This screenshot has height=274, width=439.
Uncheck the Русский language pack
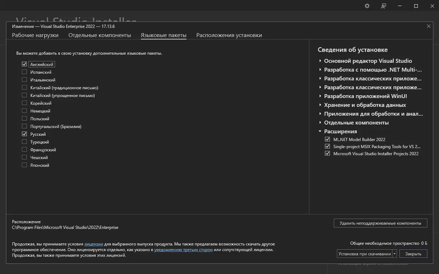pos(24,134)
